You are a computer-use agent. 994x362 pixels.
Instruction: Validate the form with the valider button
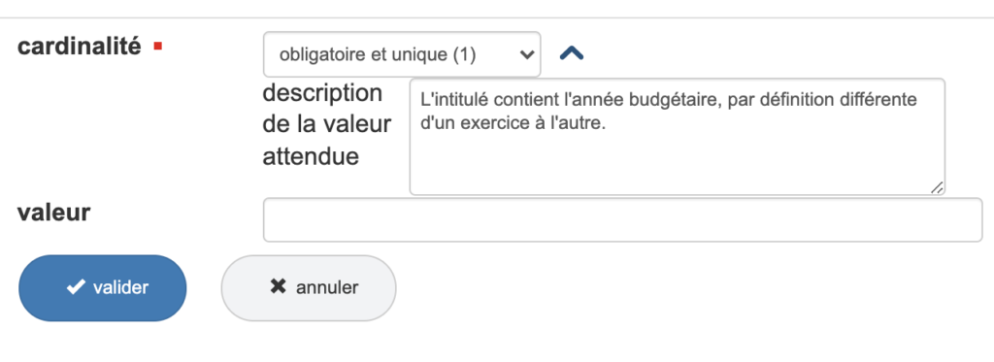tap(103, 288)
